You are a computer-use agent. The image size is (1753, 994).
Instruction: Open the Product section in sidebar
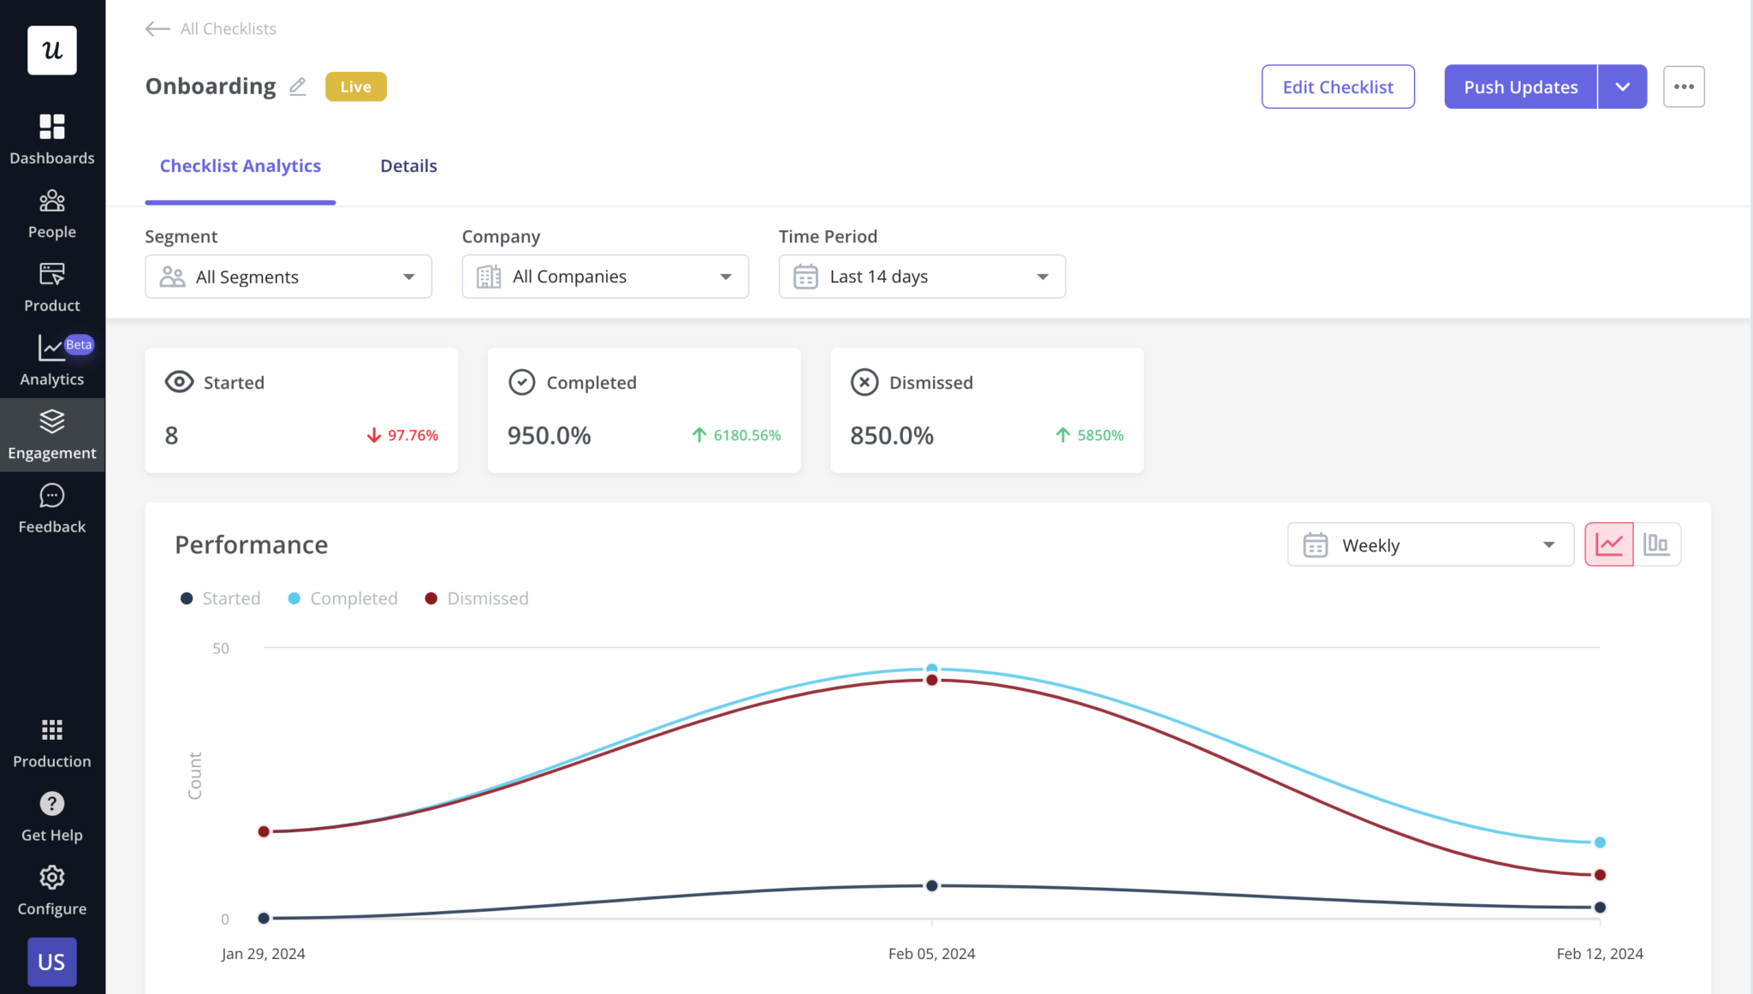pyautogui.click(x=52, y=286)
